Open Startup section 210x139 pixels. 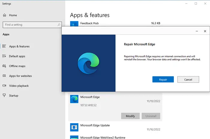(13, 96)
